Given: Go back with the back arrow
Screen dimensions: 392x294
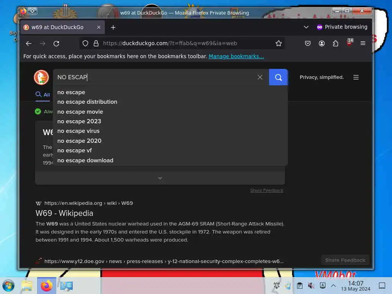Looking at the screenshot, I should click(28, 44).
